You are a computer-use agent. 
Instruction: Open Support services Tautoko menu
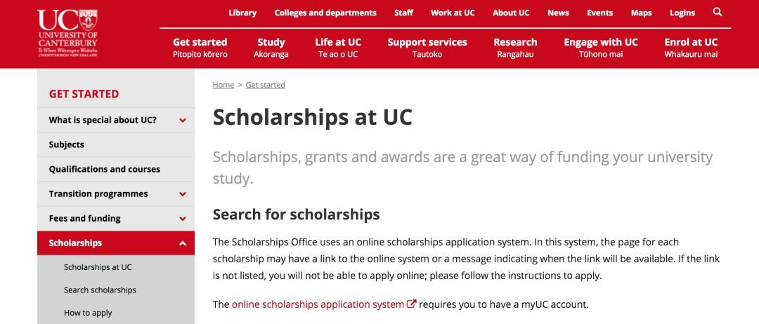click(x=427, y=47)
